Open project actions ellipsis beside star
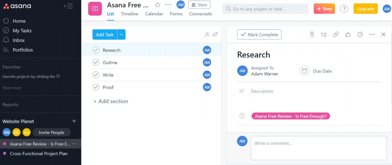The width and height of the screenshot is (392, 165). tap(168, 5)
